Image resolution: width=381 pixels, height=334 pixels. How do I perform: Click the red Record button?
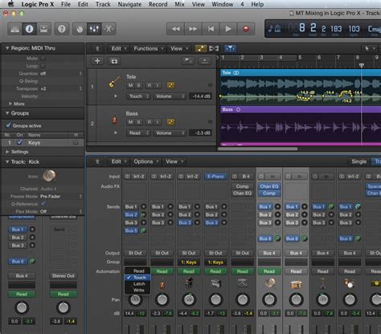point(246,29)
